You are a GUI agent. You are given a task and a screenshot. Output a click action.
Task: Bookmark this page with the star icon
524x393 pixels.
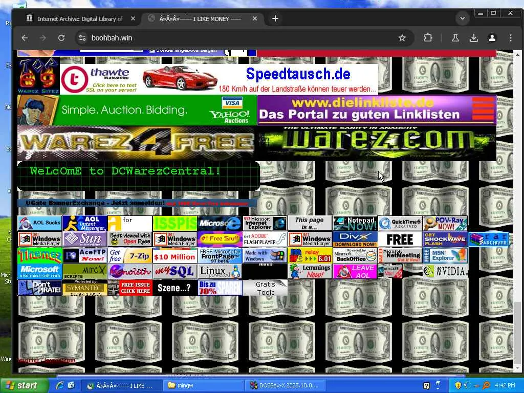402,38
